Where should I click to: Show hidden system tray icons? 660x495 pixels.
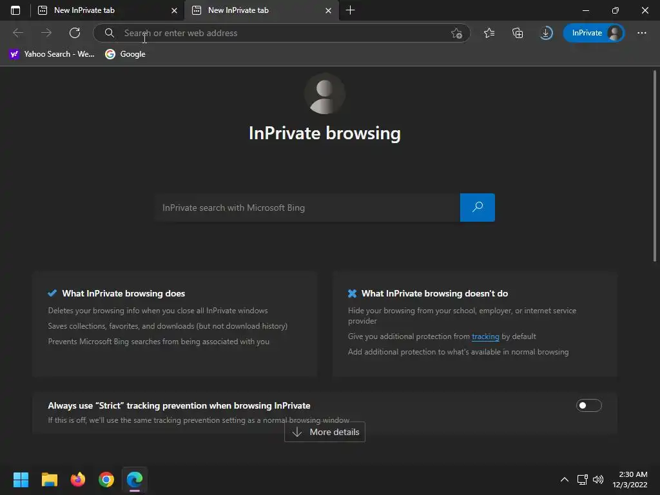565,480
